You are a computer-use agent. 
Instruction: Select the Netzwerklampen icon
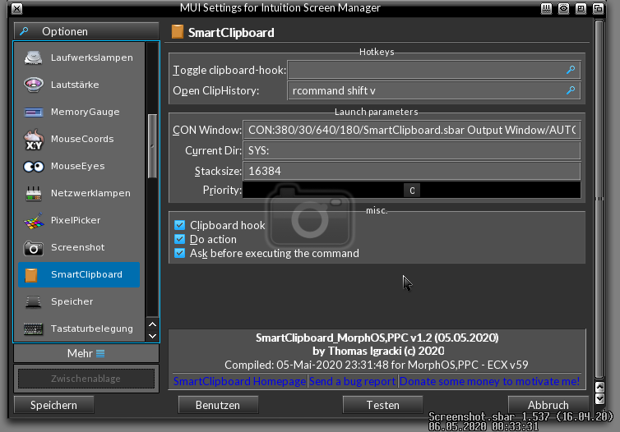coord(34,193)
